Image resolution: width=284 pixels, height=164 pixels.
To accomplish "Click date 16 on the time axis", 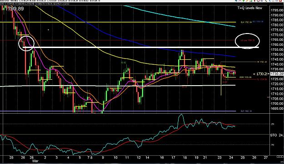I will [x=162, y=158].
